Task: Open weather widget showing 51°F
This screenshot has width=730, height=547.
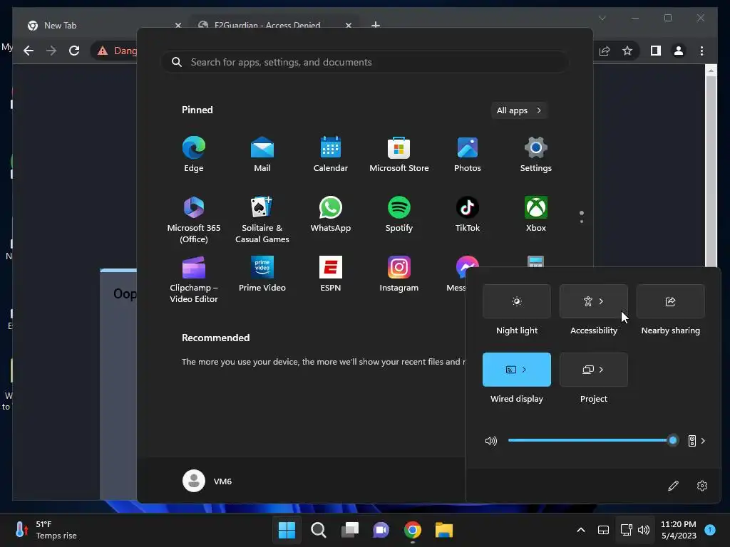Action: click(46, 530)
